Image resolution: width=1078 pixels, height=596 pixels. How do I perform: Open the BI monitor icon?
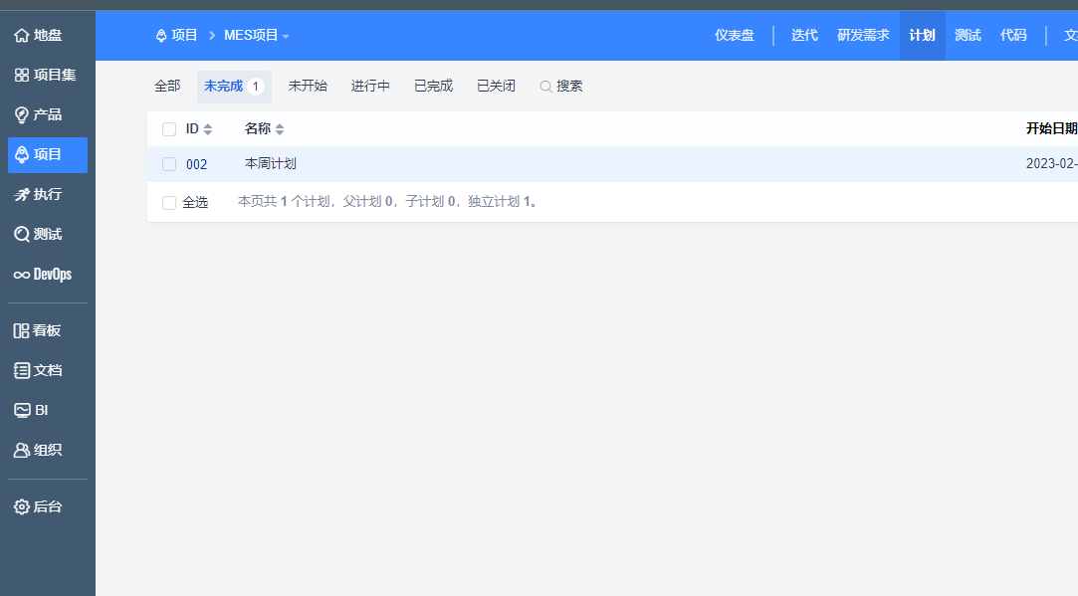(x=21, y=410)
